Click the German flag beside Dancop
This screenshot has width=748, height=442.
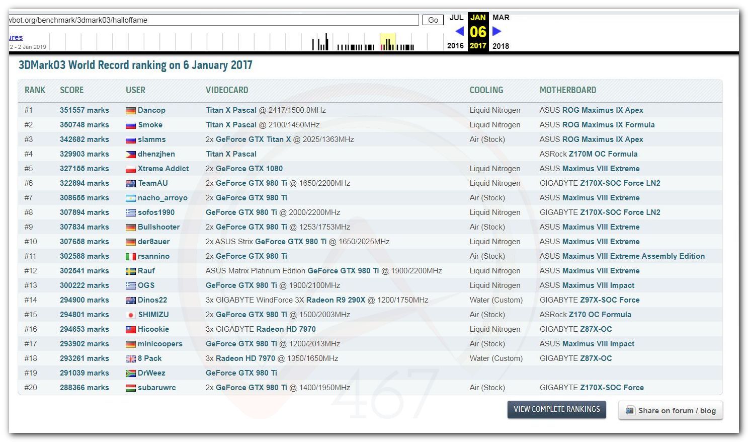[x=130, y=111]
